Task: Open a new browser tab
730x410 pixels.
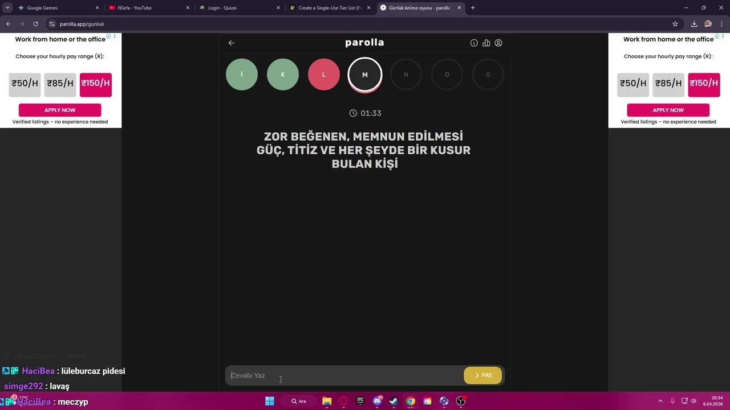Action: click(473, 8)
